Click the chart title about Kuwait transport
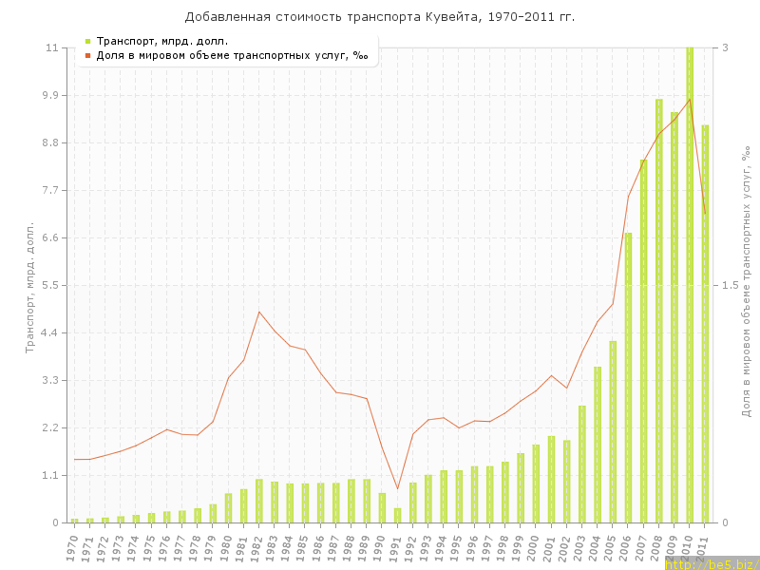The image size is (760, 570). click(380, 17)
